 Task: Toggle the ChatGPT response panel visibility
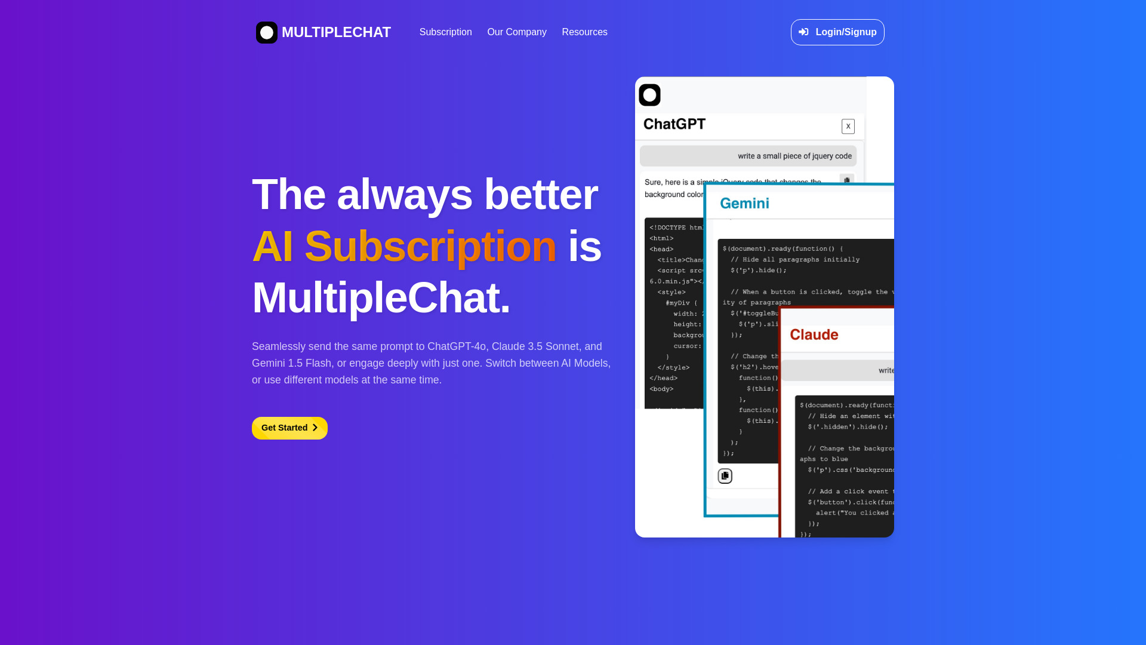pos(848,126)
